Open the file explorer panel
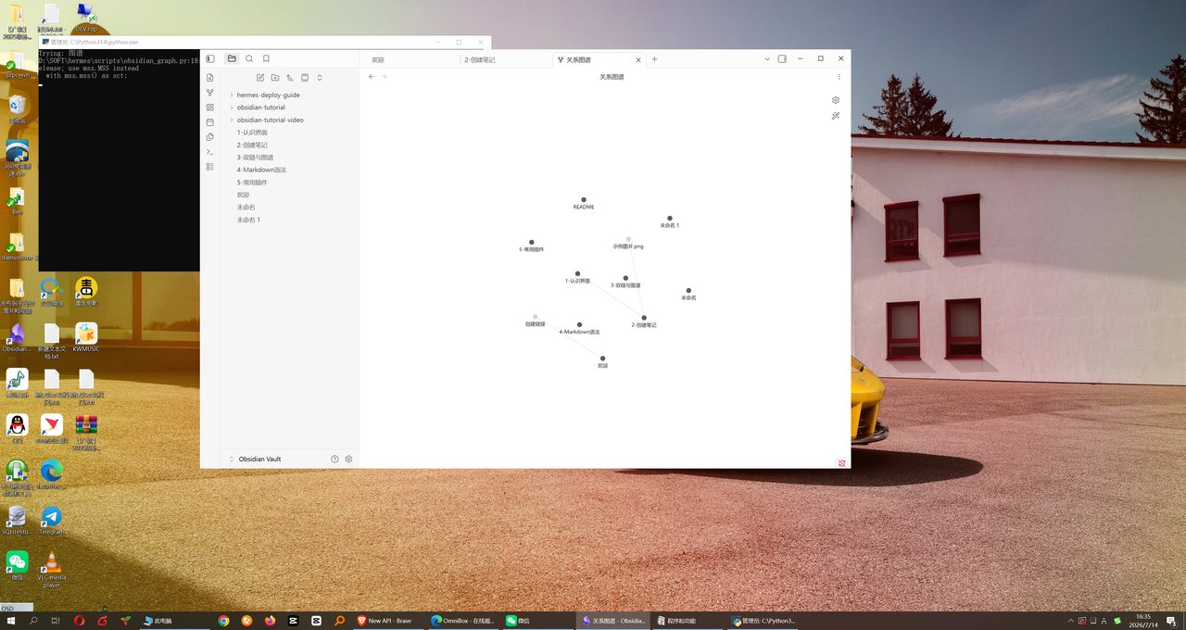This screenshot has width=1186, height=630. [x=232, y=58]
